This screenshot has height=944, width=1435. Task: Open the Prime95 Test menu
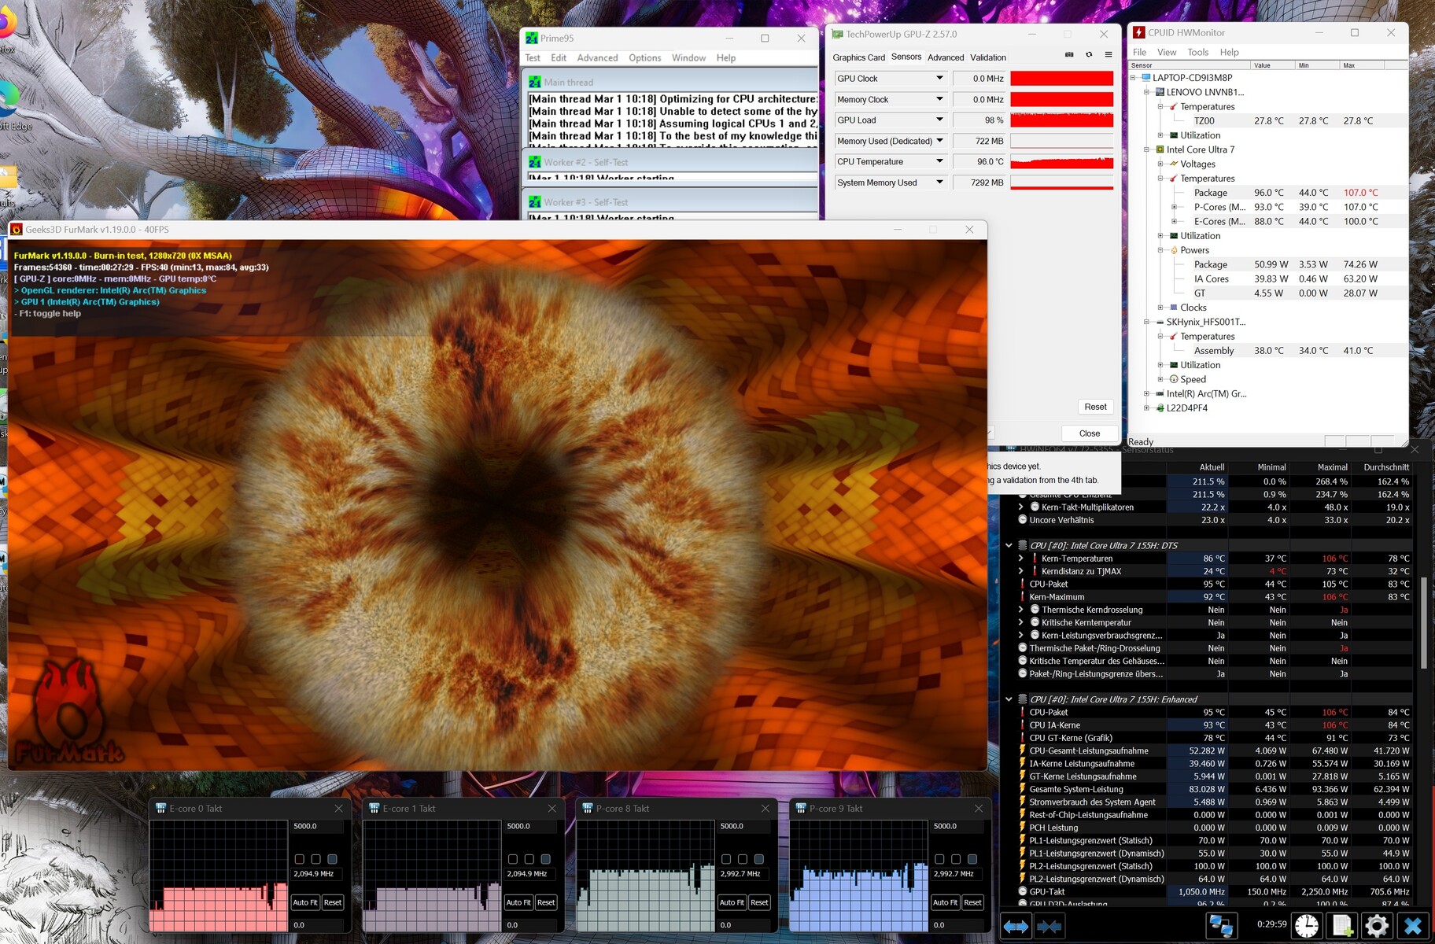533,58
